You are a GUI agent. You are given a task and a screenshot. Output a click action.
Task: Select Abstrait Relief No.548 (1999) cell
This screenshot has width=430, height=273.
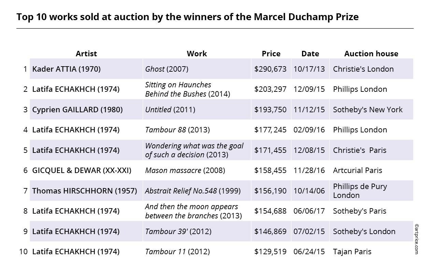click(192, 191)
